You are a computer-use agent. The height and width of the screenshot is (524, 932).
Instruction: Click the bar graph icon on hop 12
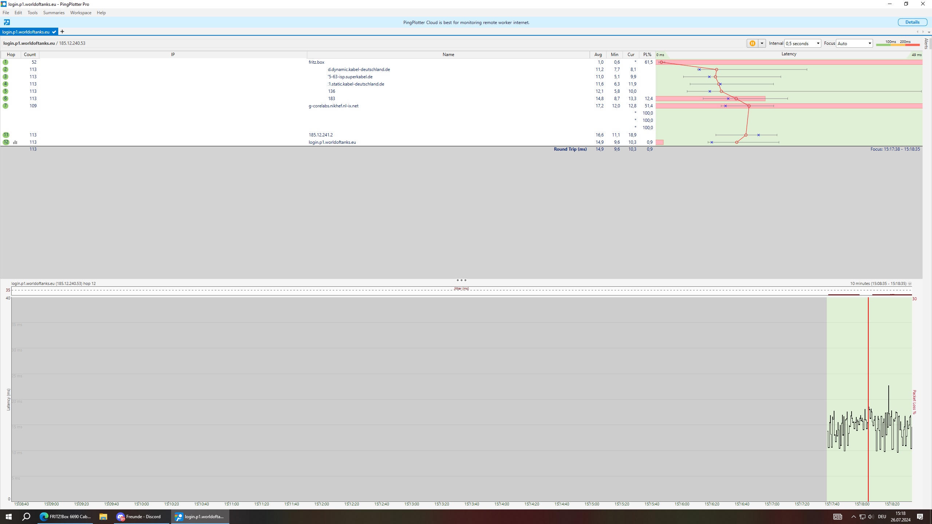15,142
